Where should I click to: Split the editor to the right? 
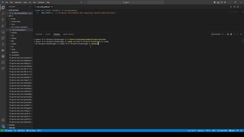(238, 7)
